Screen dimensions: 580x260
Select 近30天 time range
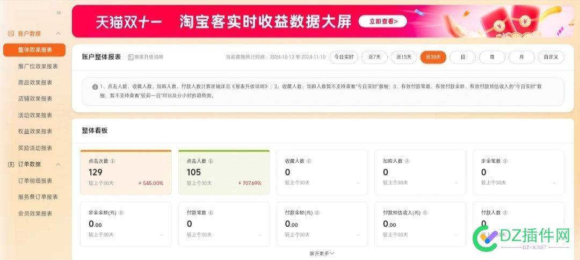(433, 57)
